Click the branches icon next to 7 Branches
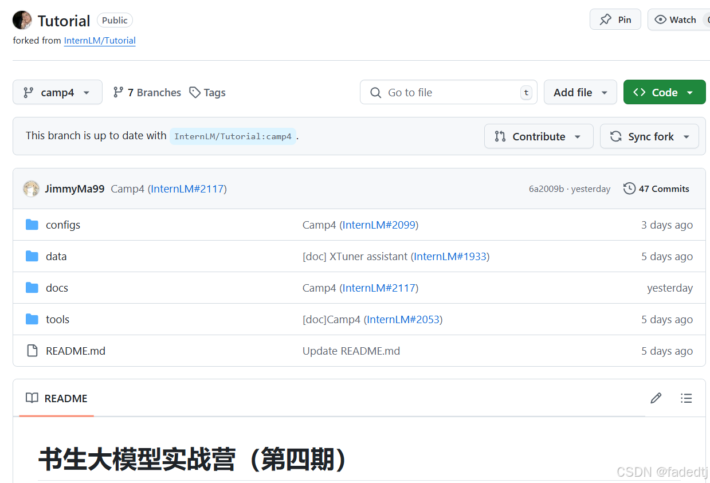Viewport: 710px width, 483px height. (x=119, y=92)
